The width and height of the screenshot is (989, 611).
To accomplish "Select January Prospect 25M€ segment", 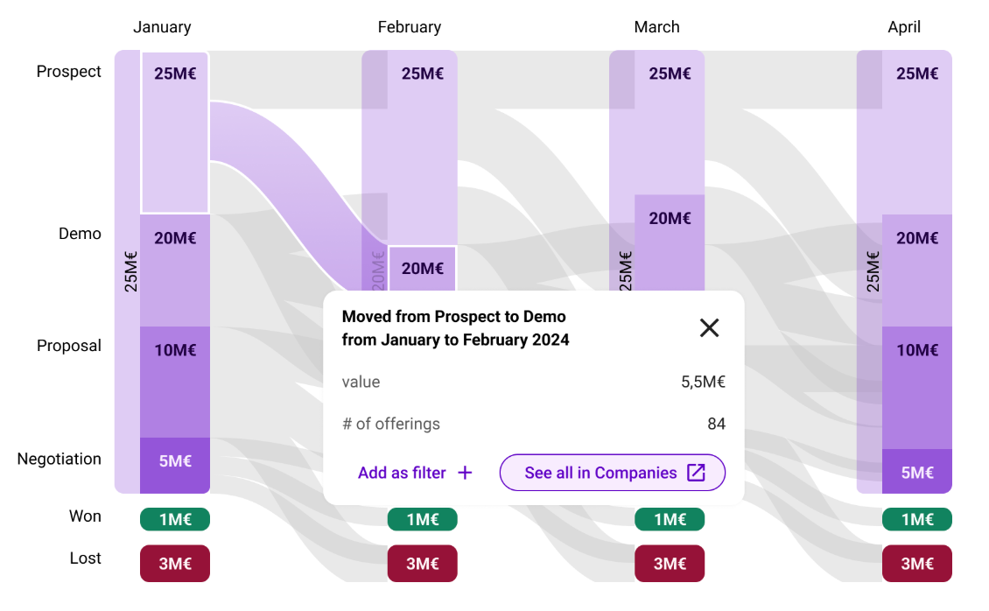I will [175, 131].
